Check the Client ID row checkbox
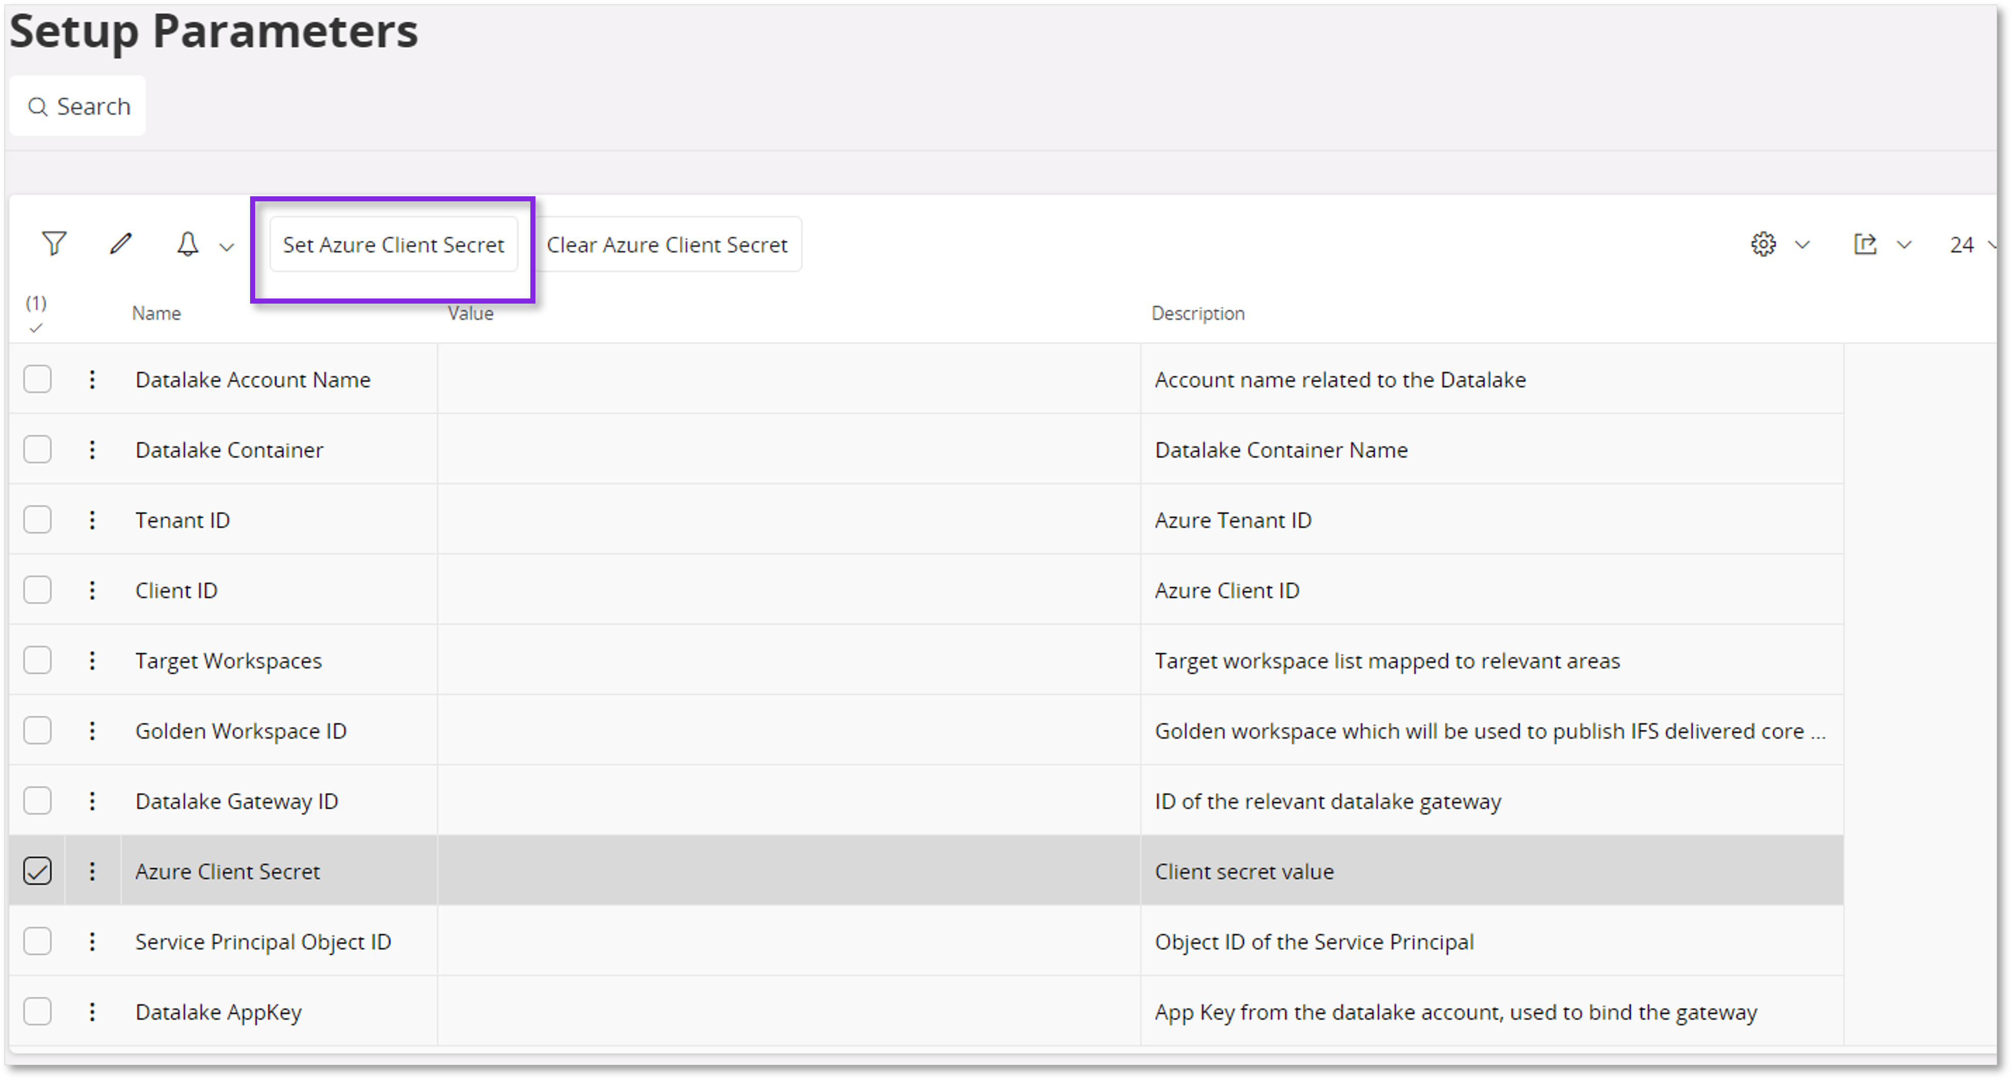 point(37,590)
